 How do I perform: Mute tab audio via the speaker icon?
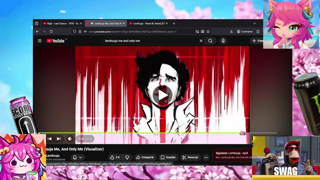pos(92,23)
